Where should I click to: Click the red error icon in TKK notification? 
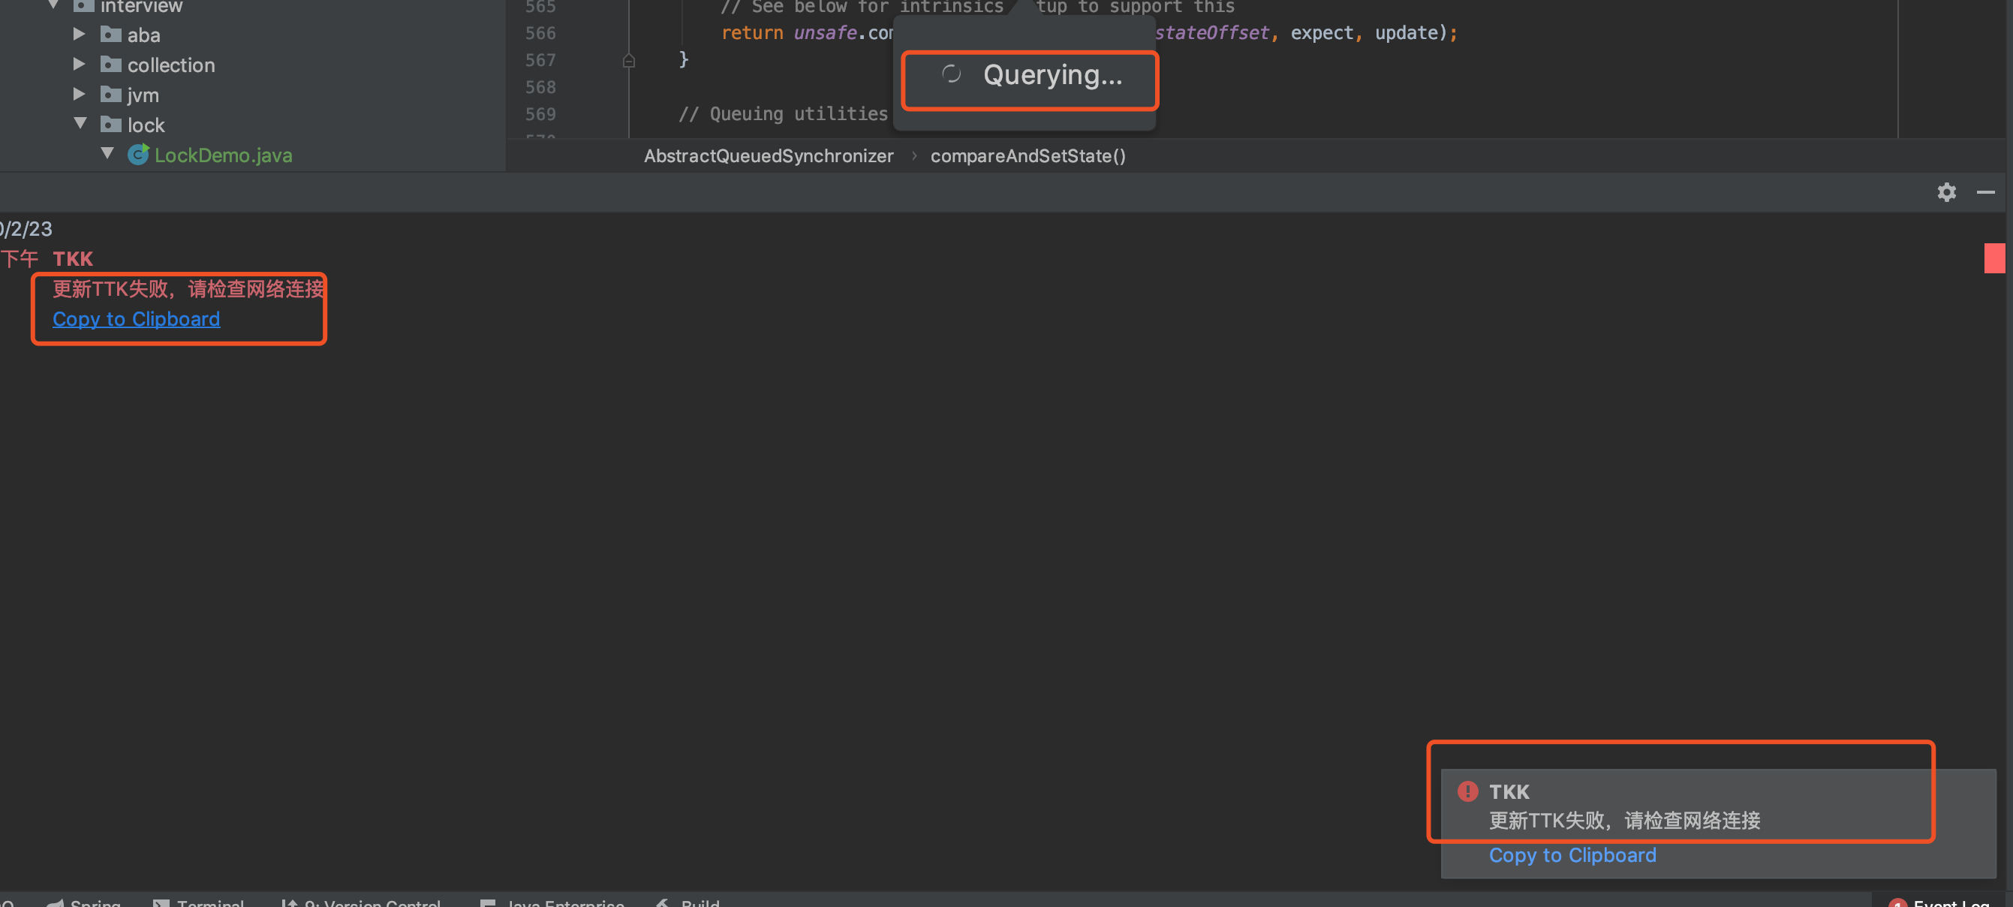coord(1467,791)
